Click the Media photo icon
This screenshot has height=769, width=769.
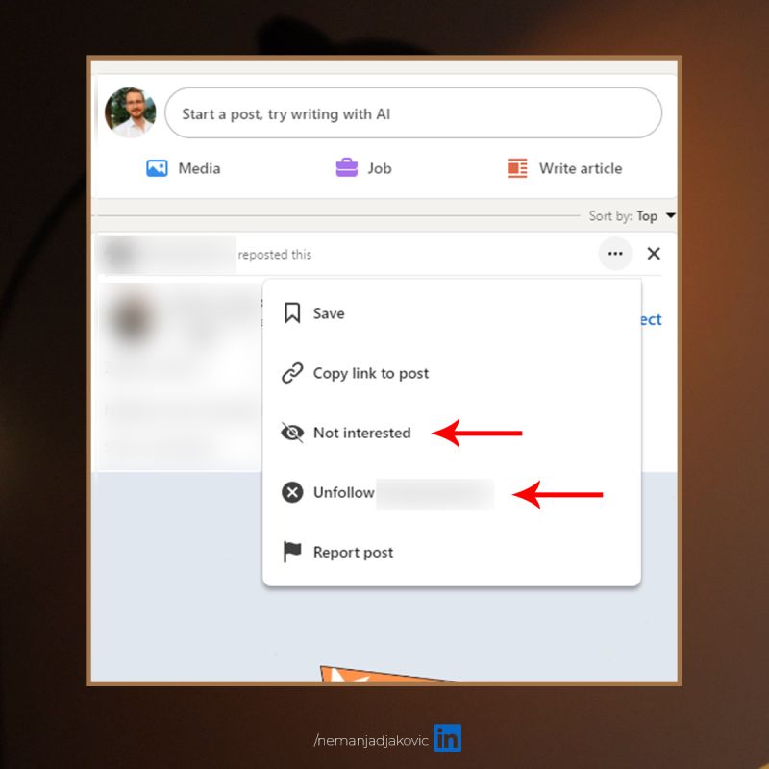click(x=157, y=168)
